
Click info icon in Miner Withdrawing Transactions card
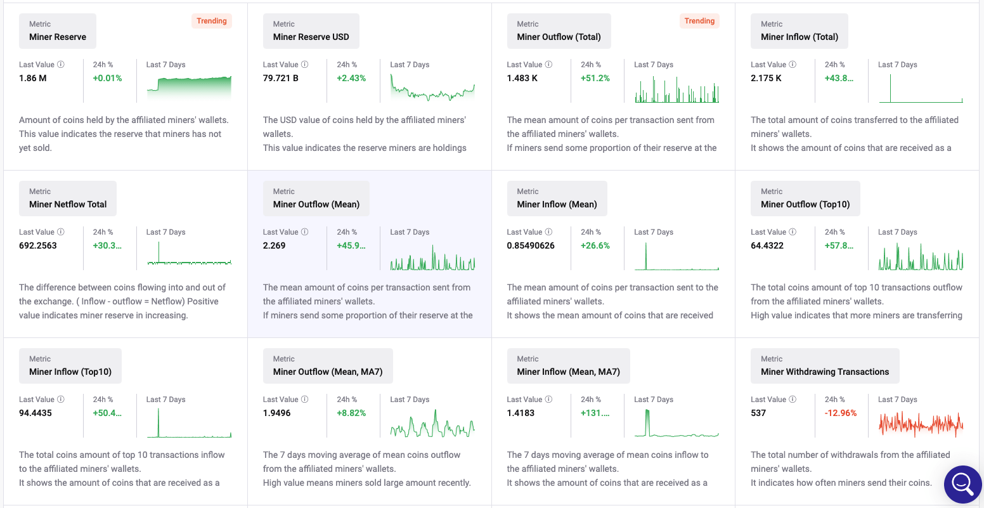(793, 400)
